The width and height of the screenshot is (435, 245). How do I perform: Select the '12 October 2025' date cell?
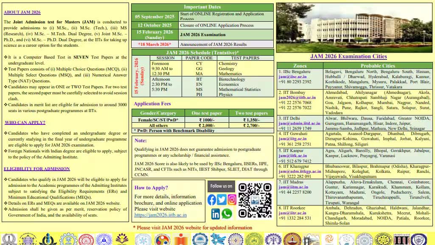coord(155,25)
